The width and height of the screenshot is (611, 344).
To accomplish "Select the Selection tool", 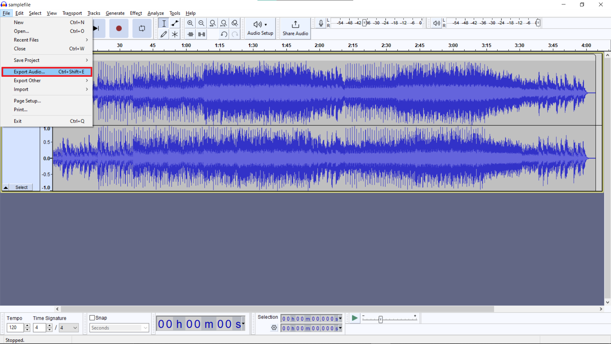I will pyautogui.click(x=164, y=23).
